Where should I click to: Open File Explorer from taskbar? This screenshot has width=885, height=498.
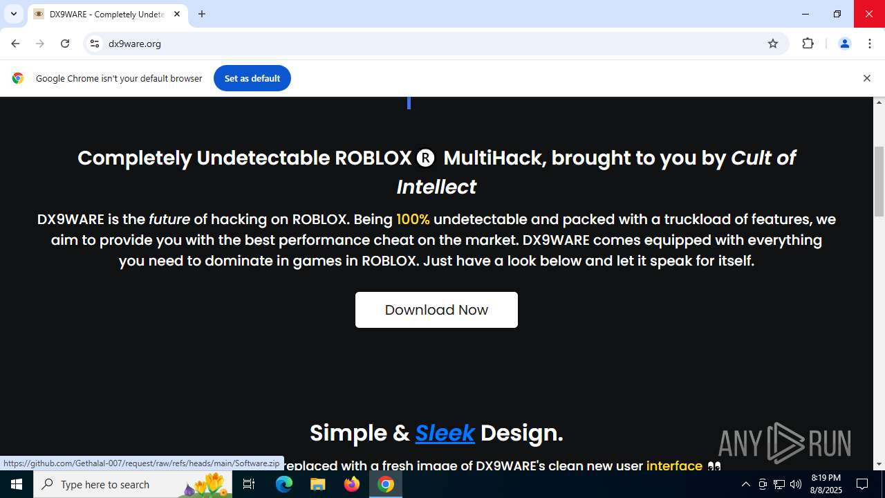318,484
